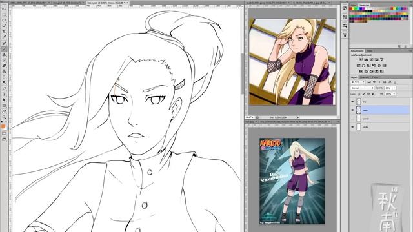Click the Fill percentage field
Screen dimensions: 413x232
(x=388, y=94)
